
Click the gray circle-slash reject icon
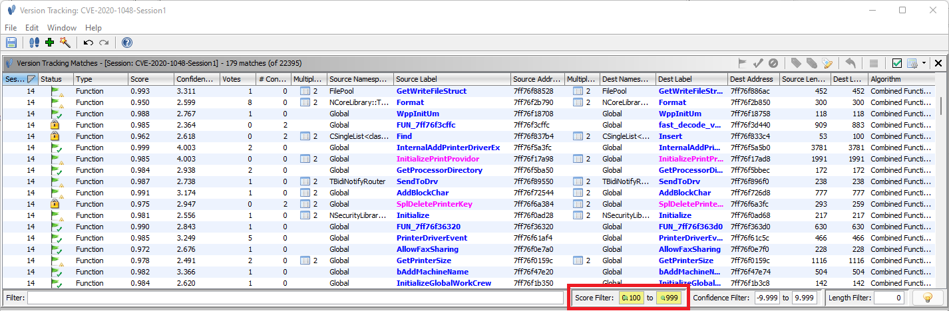click(773, 63)
